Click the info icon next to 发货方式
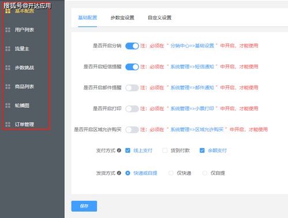Viewport: 288px width, 218px height. 119,173
